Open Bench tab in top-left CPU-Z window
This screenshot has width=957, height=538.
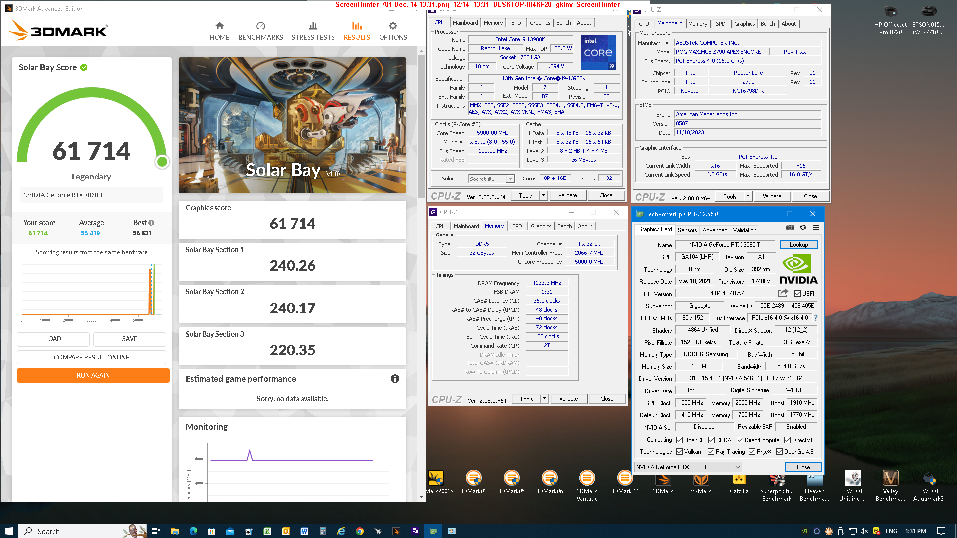(563, 23)
